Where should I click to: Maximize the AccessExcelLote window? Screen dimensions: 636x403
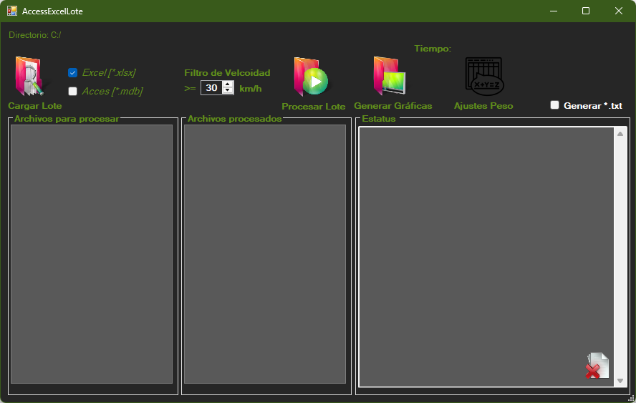point(586,11)
